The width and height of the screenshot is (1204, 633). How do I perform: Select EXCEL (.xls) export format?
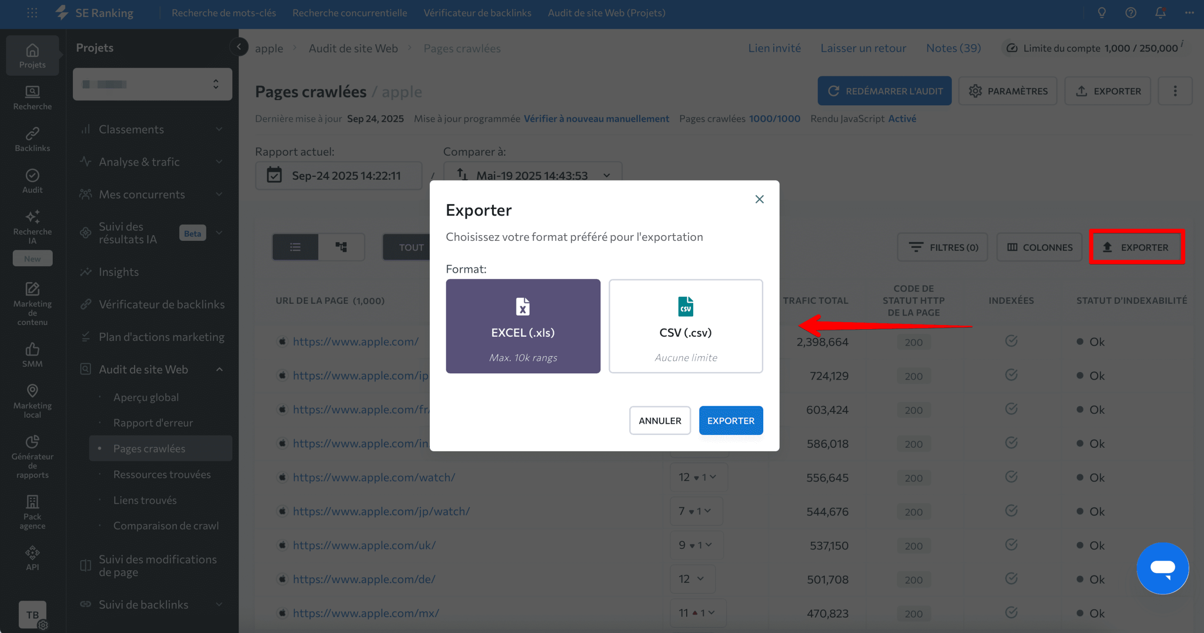pos(523,326)
